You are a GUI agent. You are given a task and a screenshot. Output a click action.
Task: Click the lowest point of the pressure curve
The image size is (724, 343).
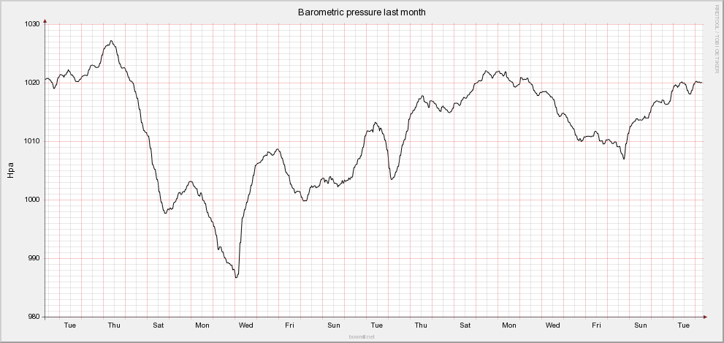236,278
